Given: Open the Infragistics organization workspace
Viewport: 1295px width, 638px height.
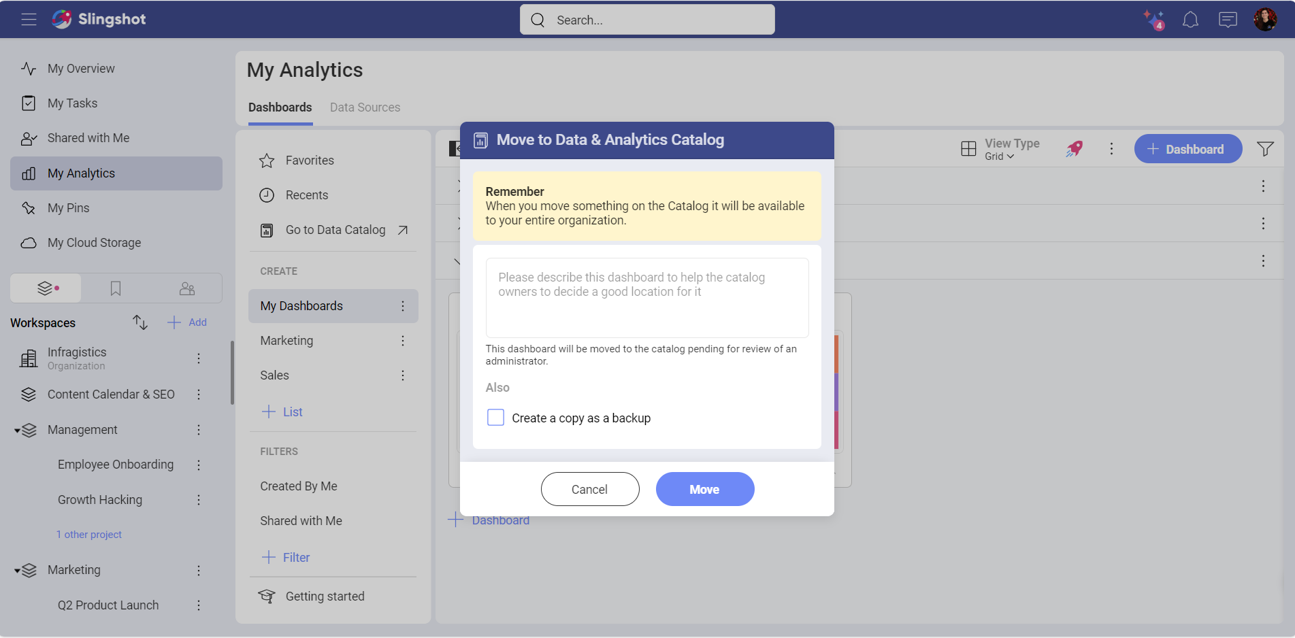Looking at the screenshot, I should tap(77, 358).
